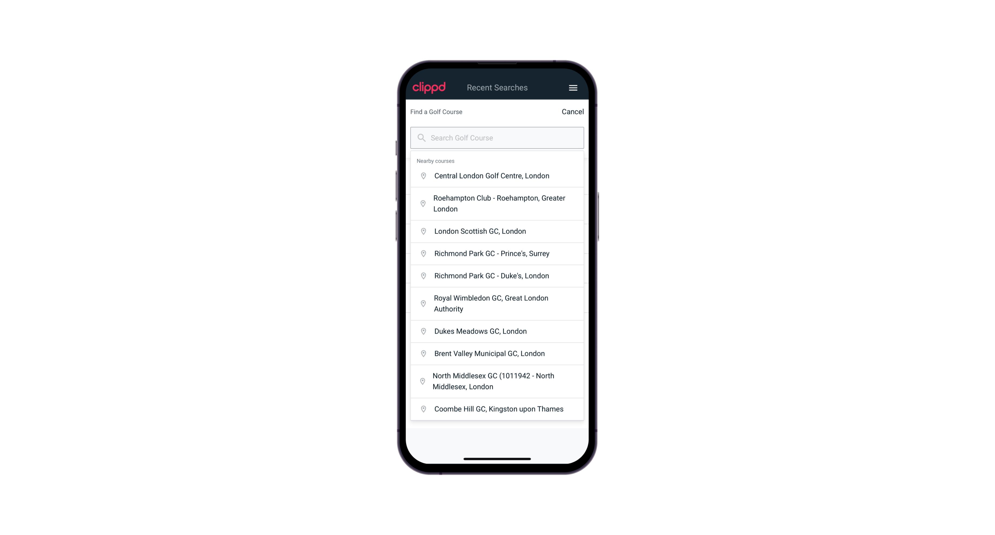Select Roehampton Club Greater London entry
The width and height of the screenshot is (995, 535).
point(497,204)
